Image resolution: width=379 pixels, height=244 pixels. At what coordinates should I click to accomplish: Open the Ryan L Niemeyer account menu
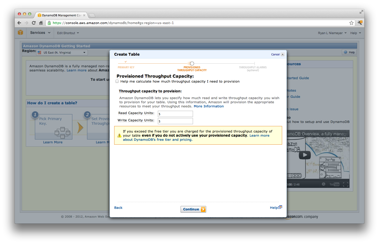(x=332, y=33)
